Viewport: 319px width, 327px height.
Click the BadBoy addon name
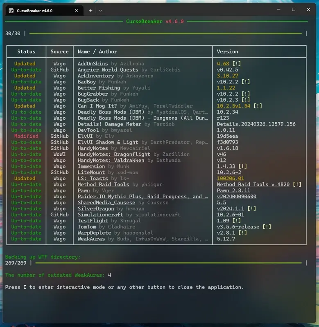pos(87,82)
